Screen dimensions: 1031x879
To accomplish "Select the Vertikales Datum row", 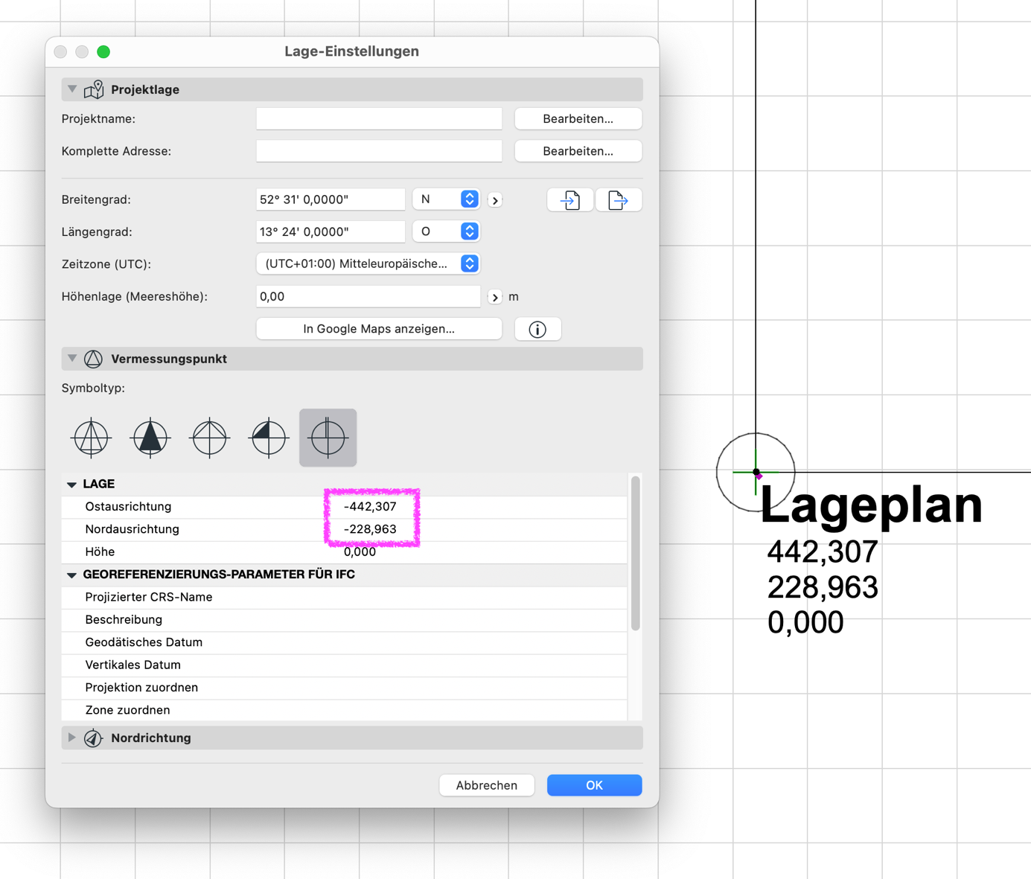I will tap(345, 665).
